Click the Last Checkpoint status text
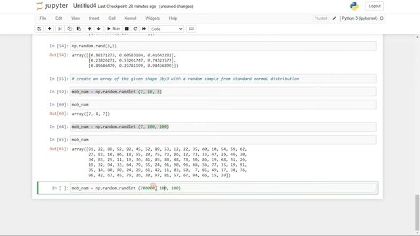Screen dimensions: 420x236 (x=127, y=6)
